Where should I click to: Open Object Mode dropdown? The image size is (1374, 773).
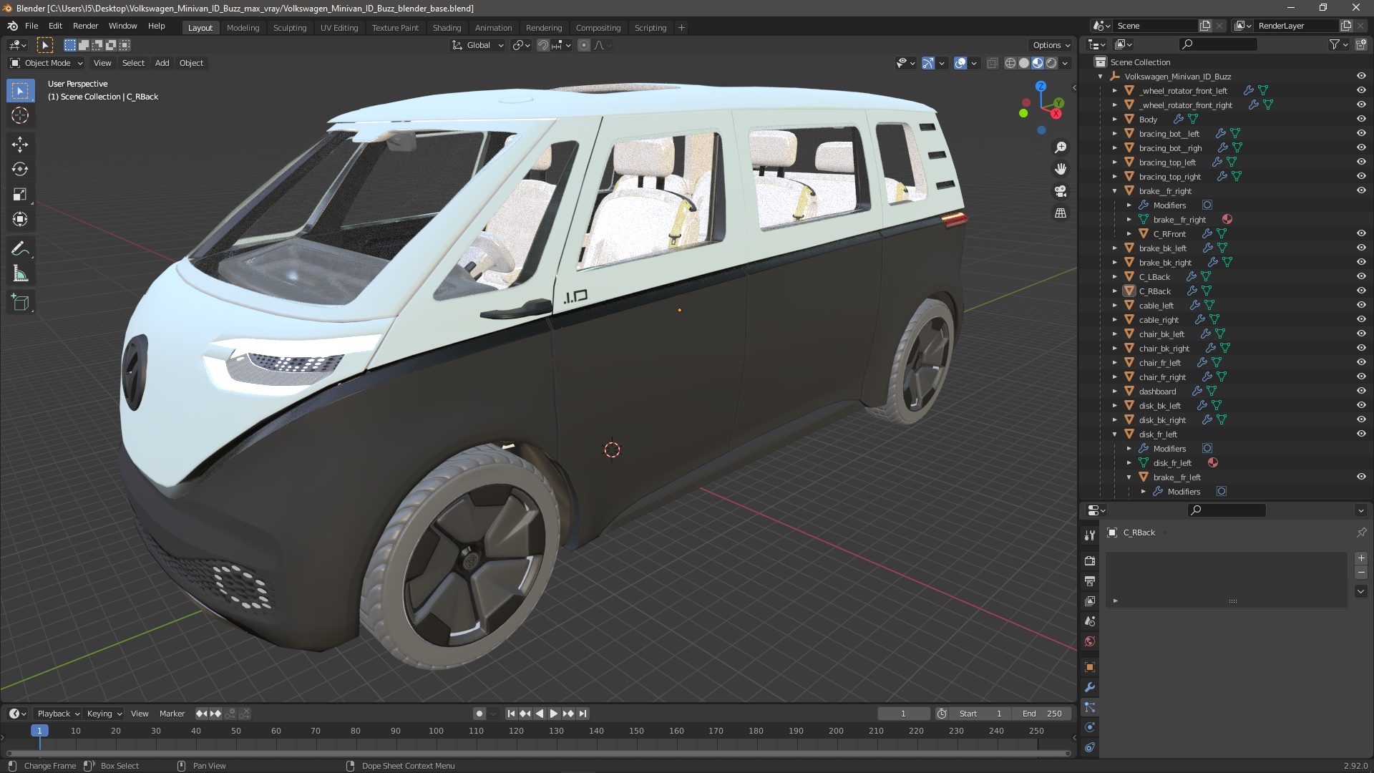click(x=47, y=63)
